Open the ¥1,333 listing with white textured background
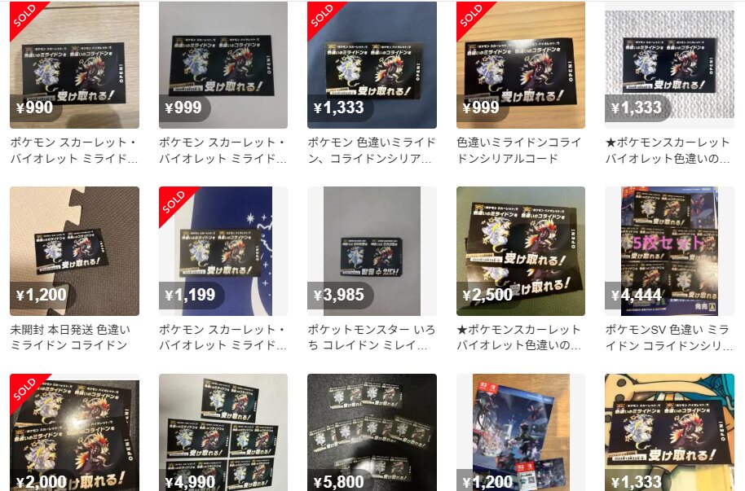 click(x=669, y=64)
